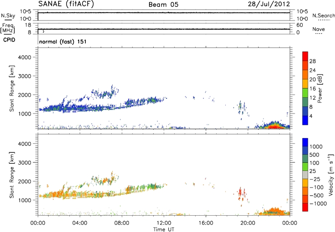This screenshot has height=232, width=335.
Task: Click the 20:00 time axis tick
Action: pyautogui.click(x=248, y=223)
